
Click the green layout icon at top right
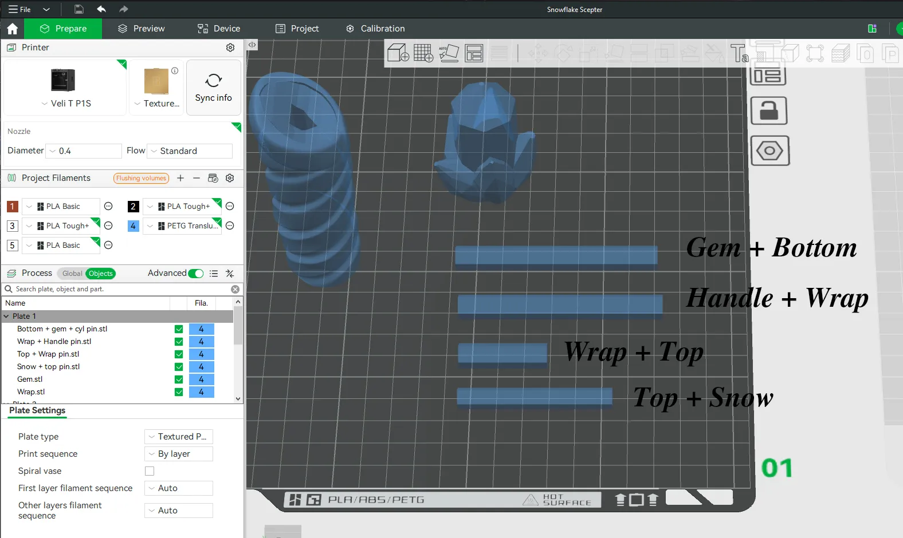coord(872,29)
